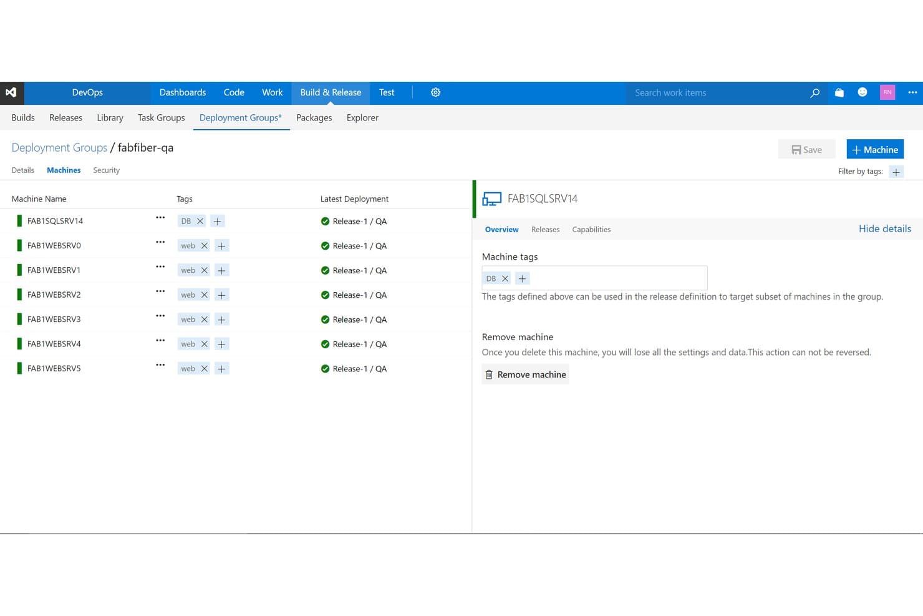Screen dimensions: 923x616
Task: Add a tag to FAB1WEBSRV3
Action: pyautogui.click(x=221, y=320)
